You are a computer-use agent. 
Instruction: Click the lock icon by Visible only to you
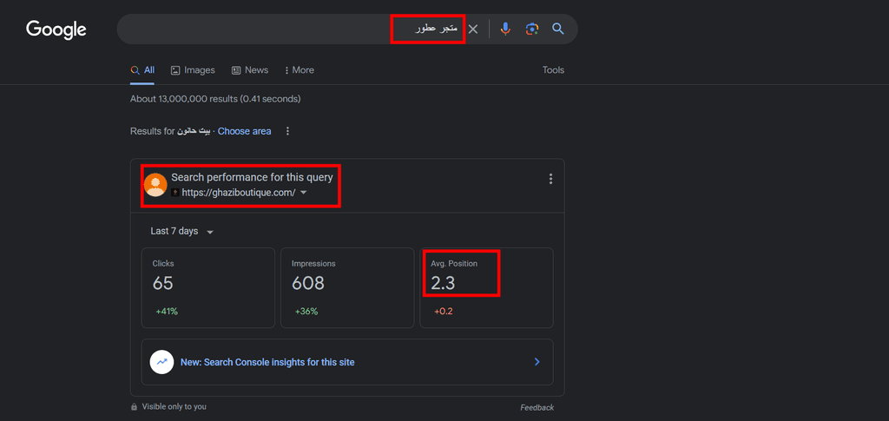point(134,407)
